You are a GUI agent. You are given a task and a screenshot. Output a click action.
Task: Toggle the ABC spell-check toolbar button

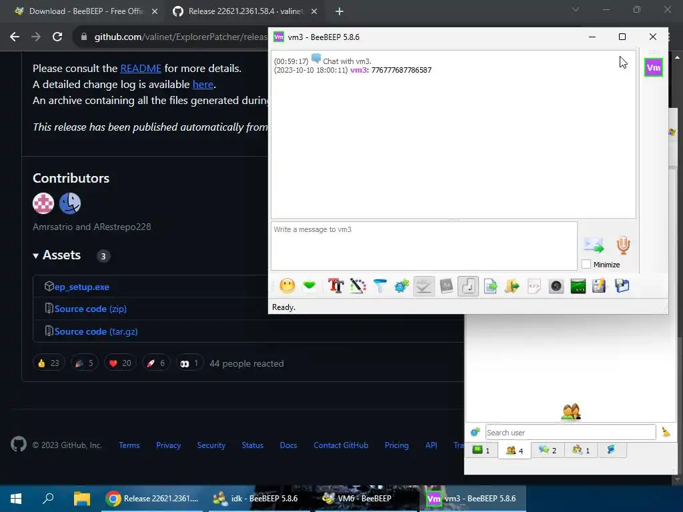pyautogui.click(x=424, y=286)
